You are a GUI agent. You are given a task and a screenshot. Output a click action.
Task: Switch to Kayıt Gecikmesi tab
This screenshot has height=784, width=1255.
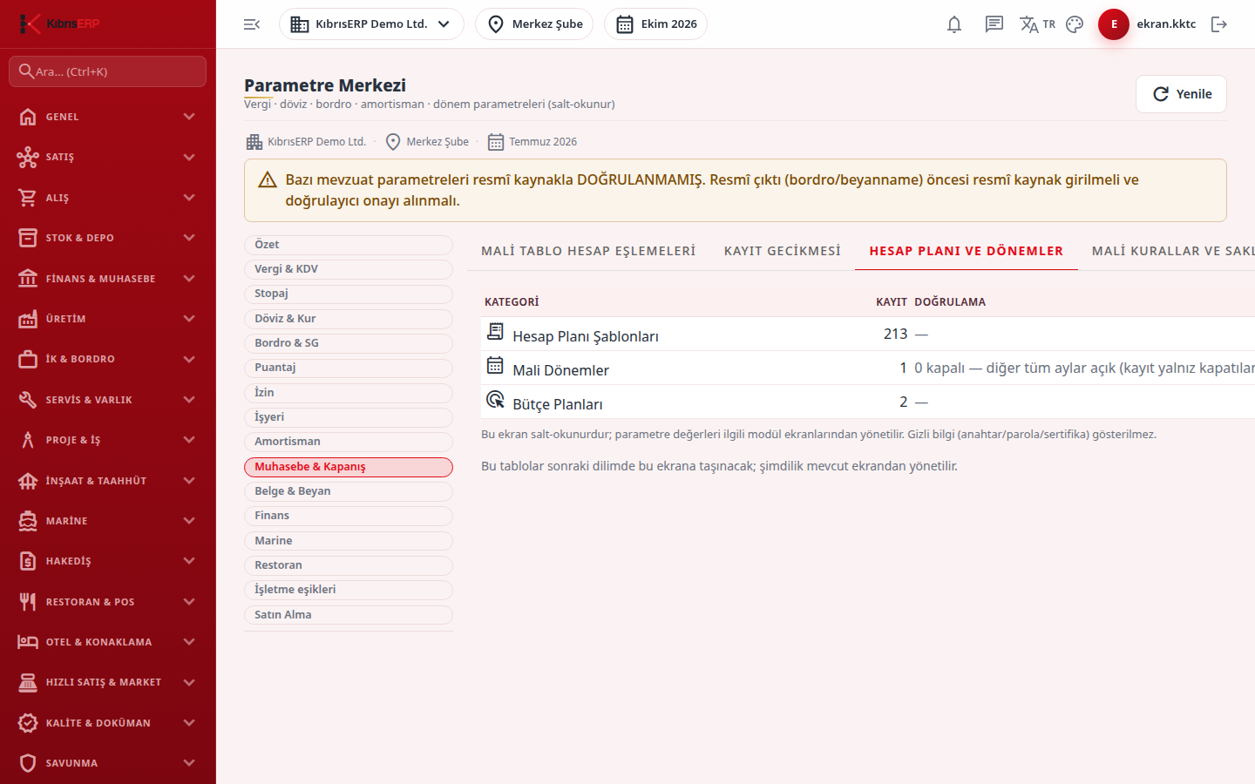[783, 251]
